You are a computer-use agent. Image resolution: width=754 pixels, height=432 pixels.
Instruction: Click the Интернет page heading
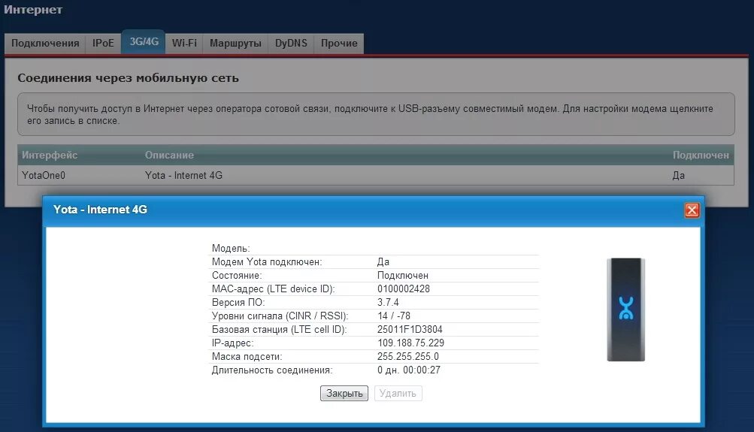(33, 10)
